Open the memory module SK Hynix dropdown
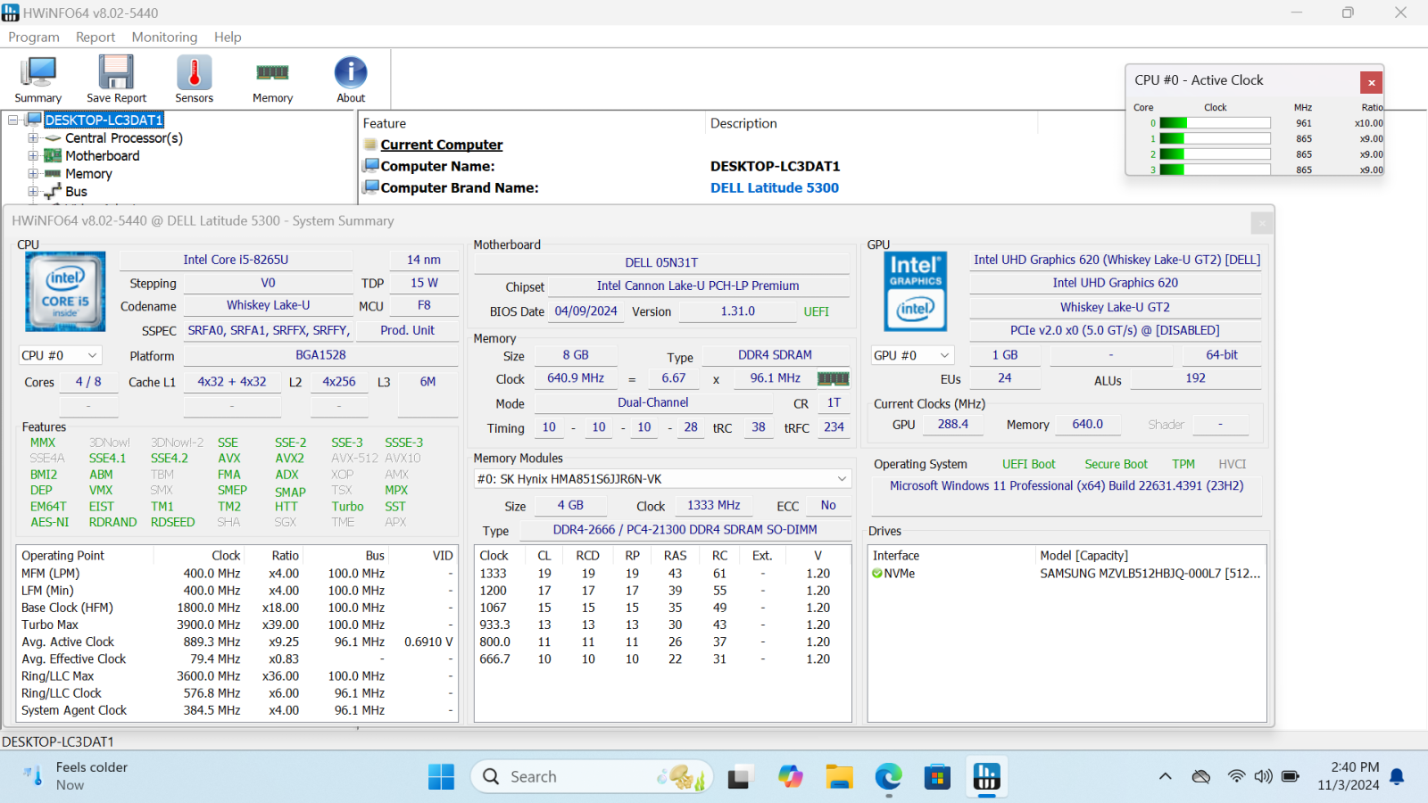 pyautogui.click(x=662, y=479)
